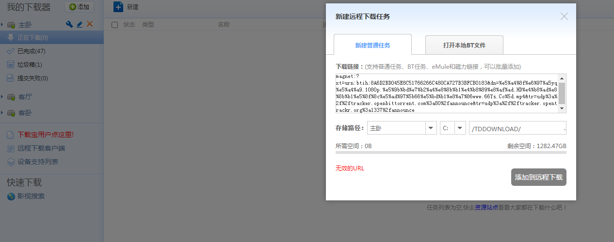Click the 下载宝用户点这里! link

pyautogui.click(x=46, y=135)
